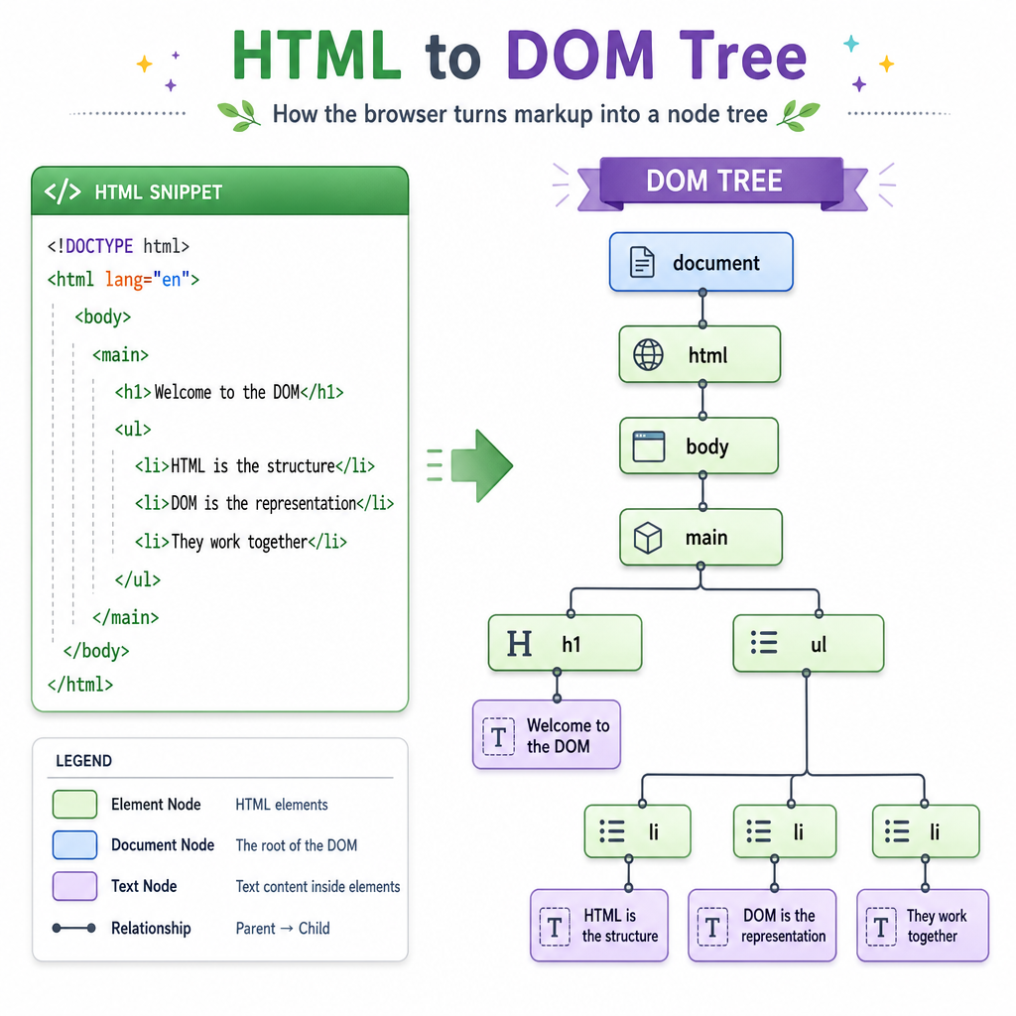1016x1016 pixels.
Task: Select the html node label
Action: click(707, 355)
